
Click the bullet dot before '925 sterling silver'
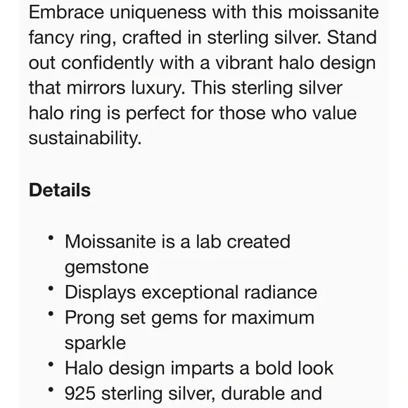[x=51, y=390]
